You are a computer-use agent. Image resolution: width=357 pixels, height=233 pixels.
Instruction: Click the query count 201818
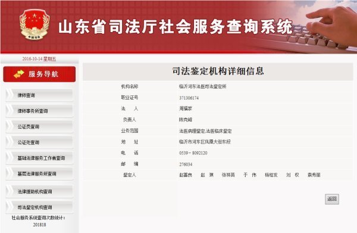pos(40,225)
